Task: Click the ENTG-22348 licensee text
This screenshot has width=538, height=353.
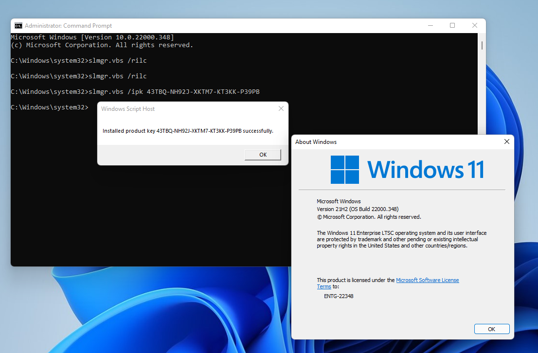Action: (339, 296)
